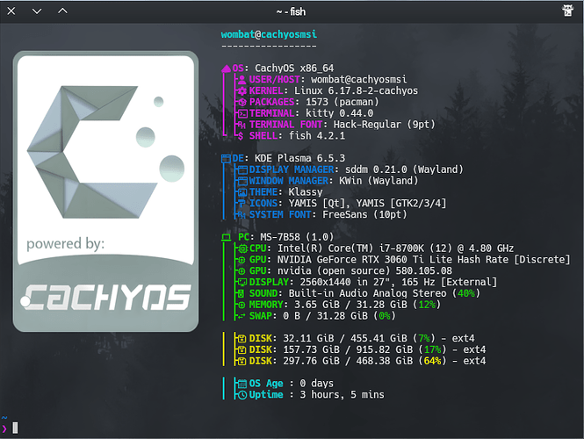584x439 pixels.
Task: Click the speaker icon beside SOUND
Action: pos(242,293)
